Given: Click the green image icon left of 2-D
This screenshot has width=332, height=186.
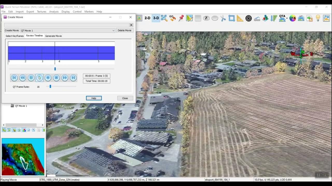Looking at the screenshot, I should pos(139,18).
